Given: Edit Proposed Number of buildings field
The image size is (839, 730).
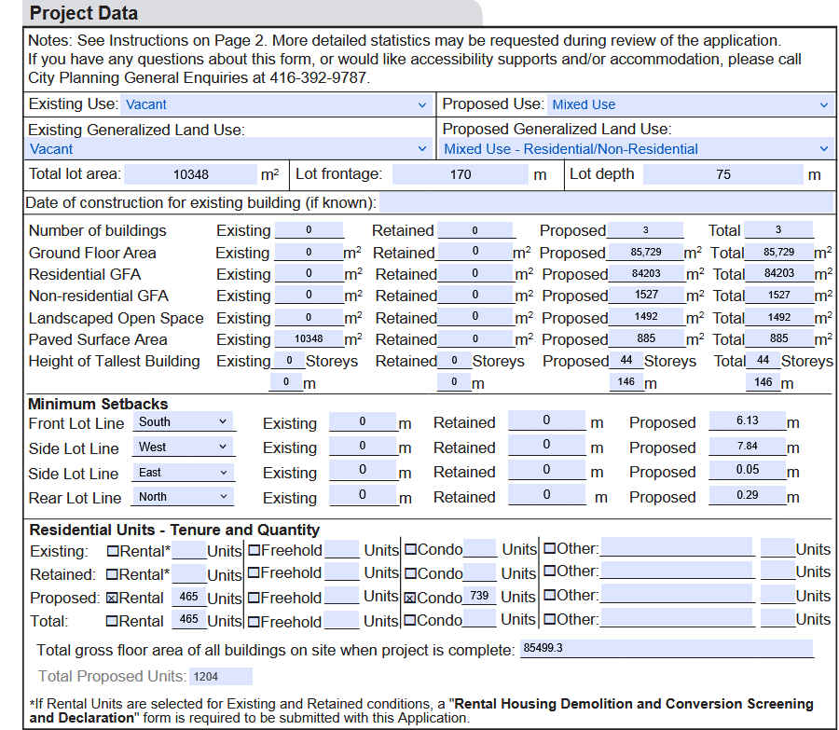Looking at the screenshot, I should click(x=645, y=230).
